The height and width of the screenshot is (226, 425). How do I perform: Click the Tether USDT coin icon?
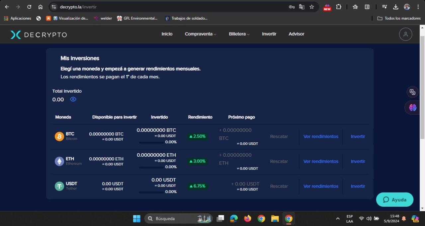pos(59,186)
